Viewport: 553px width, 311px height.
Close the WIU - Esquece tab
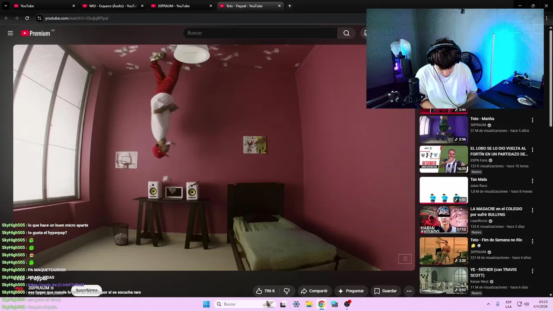[x=142, y=6]
